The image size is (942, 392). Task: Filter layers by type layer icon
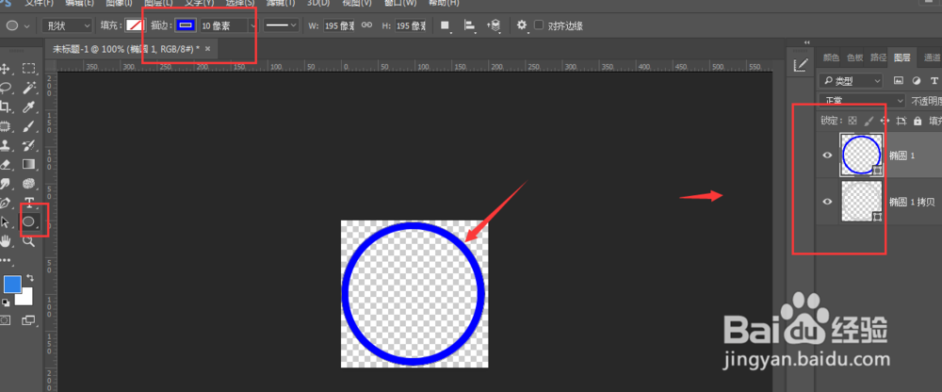click(934, 80)
